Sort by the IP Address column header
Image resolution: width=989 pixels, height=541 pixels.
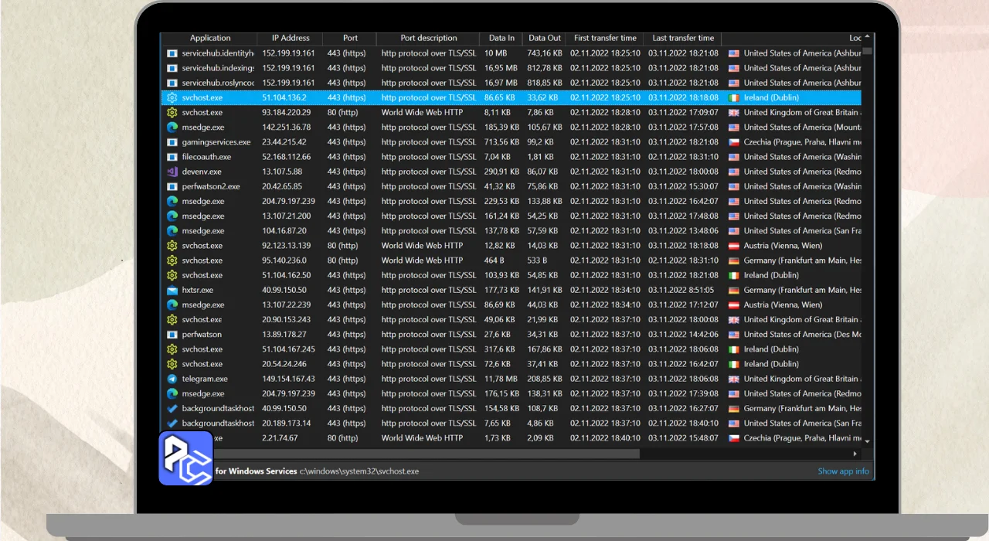click(291, 38)
